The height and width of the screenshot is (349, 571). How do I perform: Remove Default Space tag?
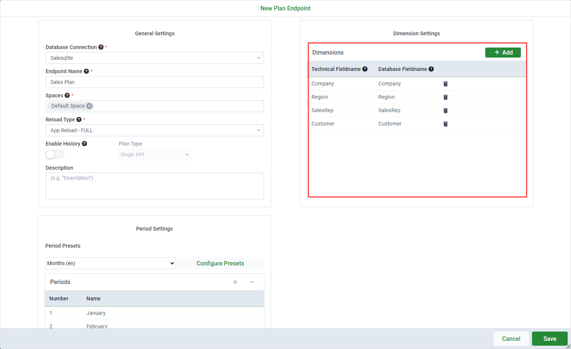tap(89, 106)
